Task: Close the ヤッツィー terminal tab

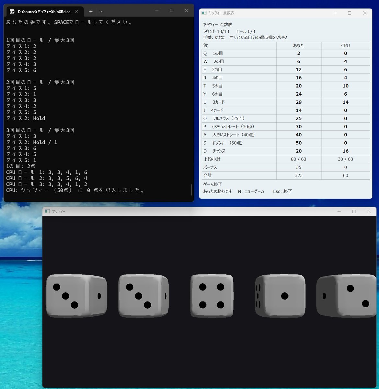Action: pos(77,11)
